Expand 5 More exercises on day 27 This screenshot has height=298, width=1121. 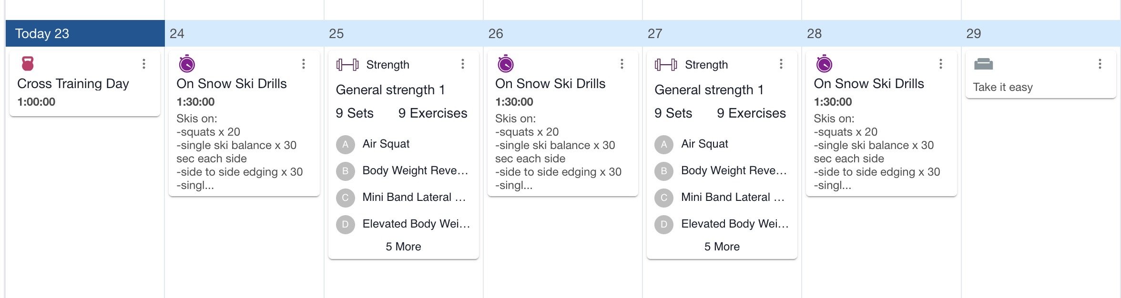(x=722, y=247)
